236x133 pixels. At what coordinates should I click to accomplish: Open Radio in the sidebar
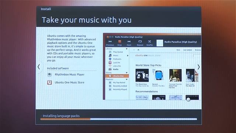pos(115,69)
